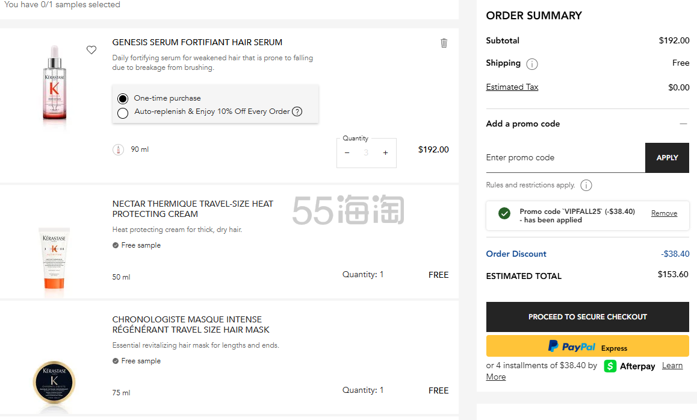Click the 75 ml size text
The image size is (697, 420).
pos(122,393)
